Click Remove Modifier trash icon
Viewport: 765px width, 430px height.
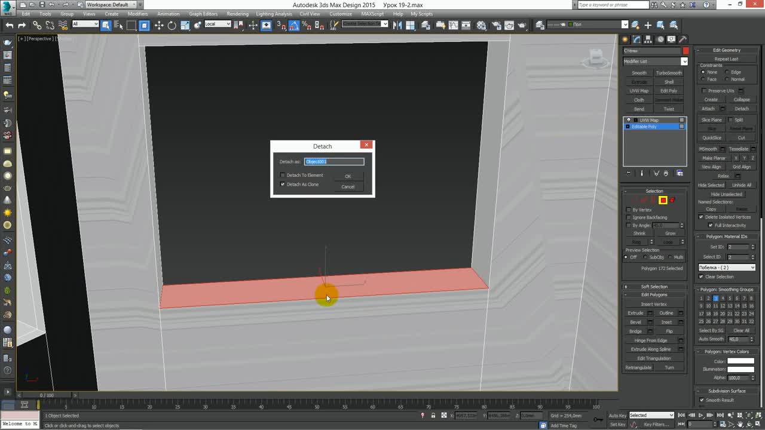(x=666, y=173)
